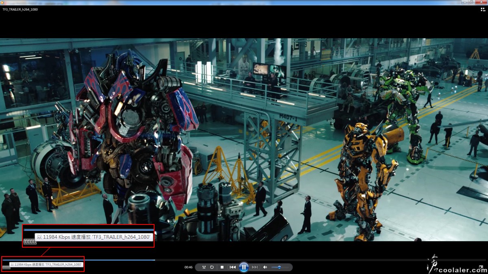The image size is (488, 274).
Task: Maximize the Media Player window
Action: coord(472,2)
